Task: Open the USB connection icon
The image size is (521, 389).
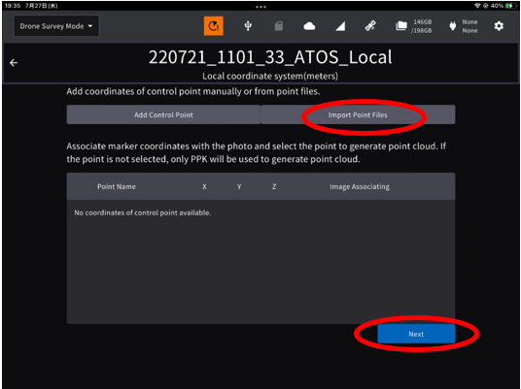Action: (x=248, y=26)
